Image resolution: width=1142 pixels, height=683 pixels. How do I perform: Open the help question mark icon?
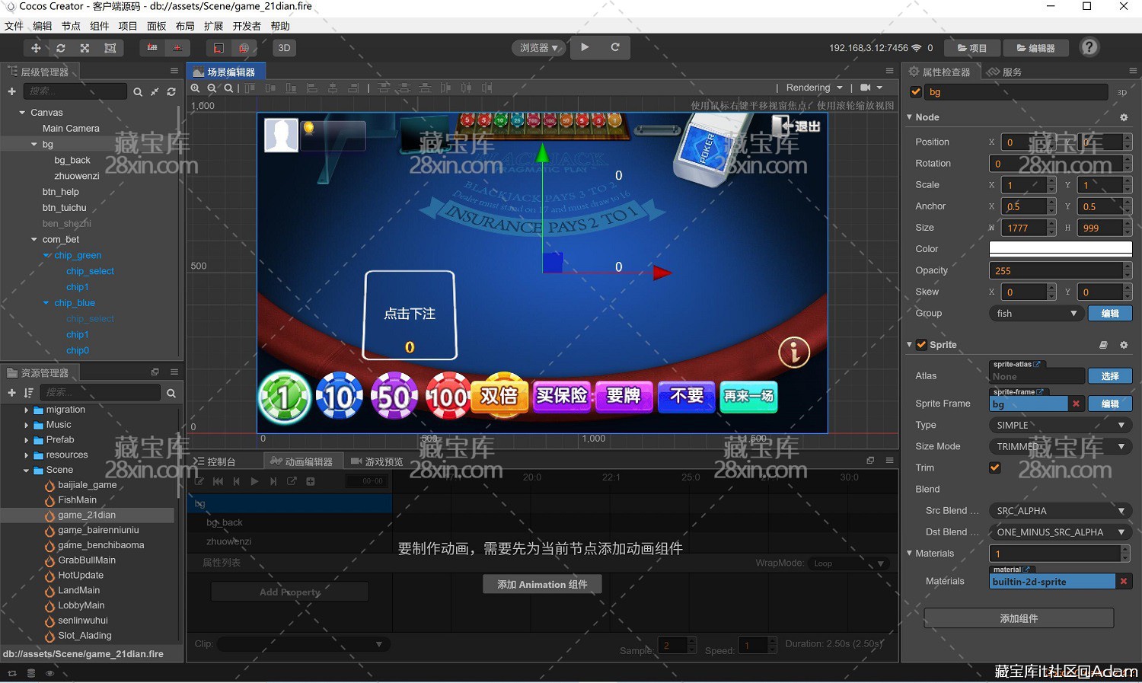coord(1089,47)
